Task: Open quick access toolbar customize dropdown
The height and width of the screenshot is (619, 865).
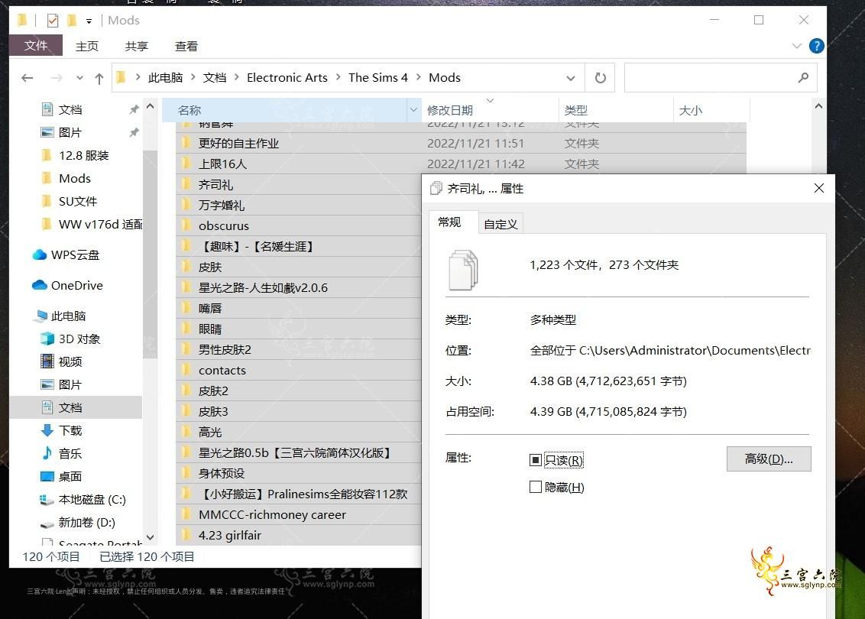Action: tap(89, 21)
